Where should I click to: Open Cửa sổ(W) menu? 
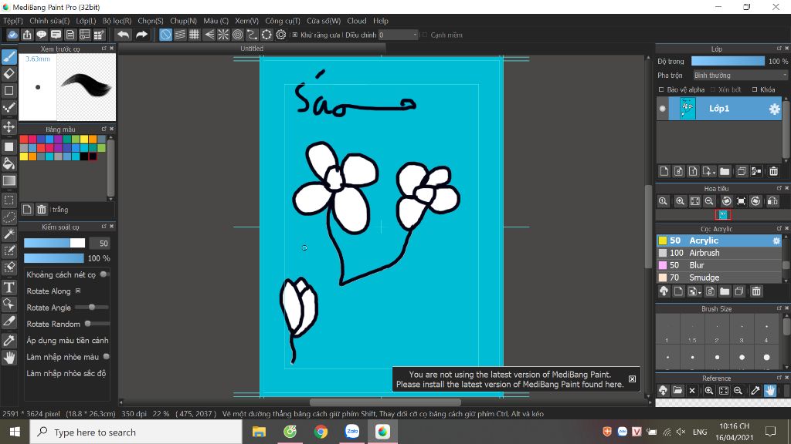pyautogui.click(x=324, y=21)
